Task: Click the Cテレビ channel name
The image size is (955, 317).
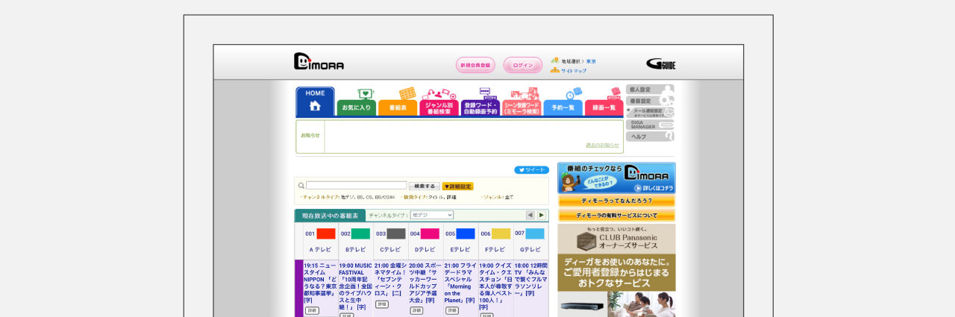Action: 391,250
